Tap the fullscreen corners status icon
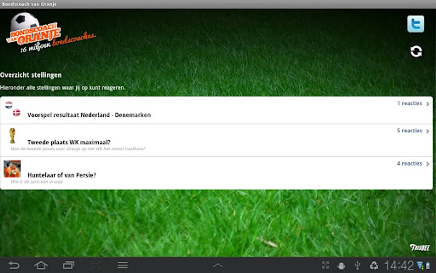Screen dimensions: 436x273 (x=325, y=265)
